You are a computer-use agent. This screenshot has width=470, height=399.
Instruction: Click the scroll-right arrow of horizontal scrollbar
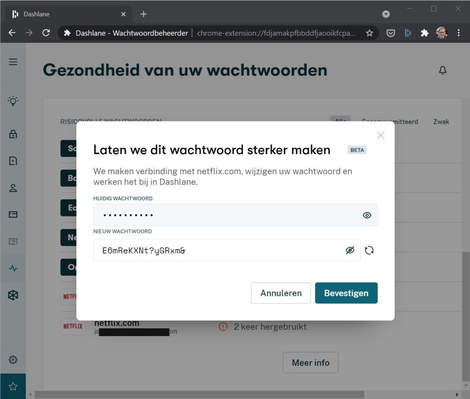pyautogui.click(x=457, y=394)
